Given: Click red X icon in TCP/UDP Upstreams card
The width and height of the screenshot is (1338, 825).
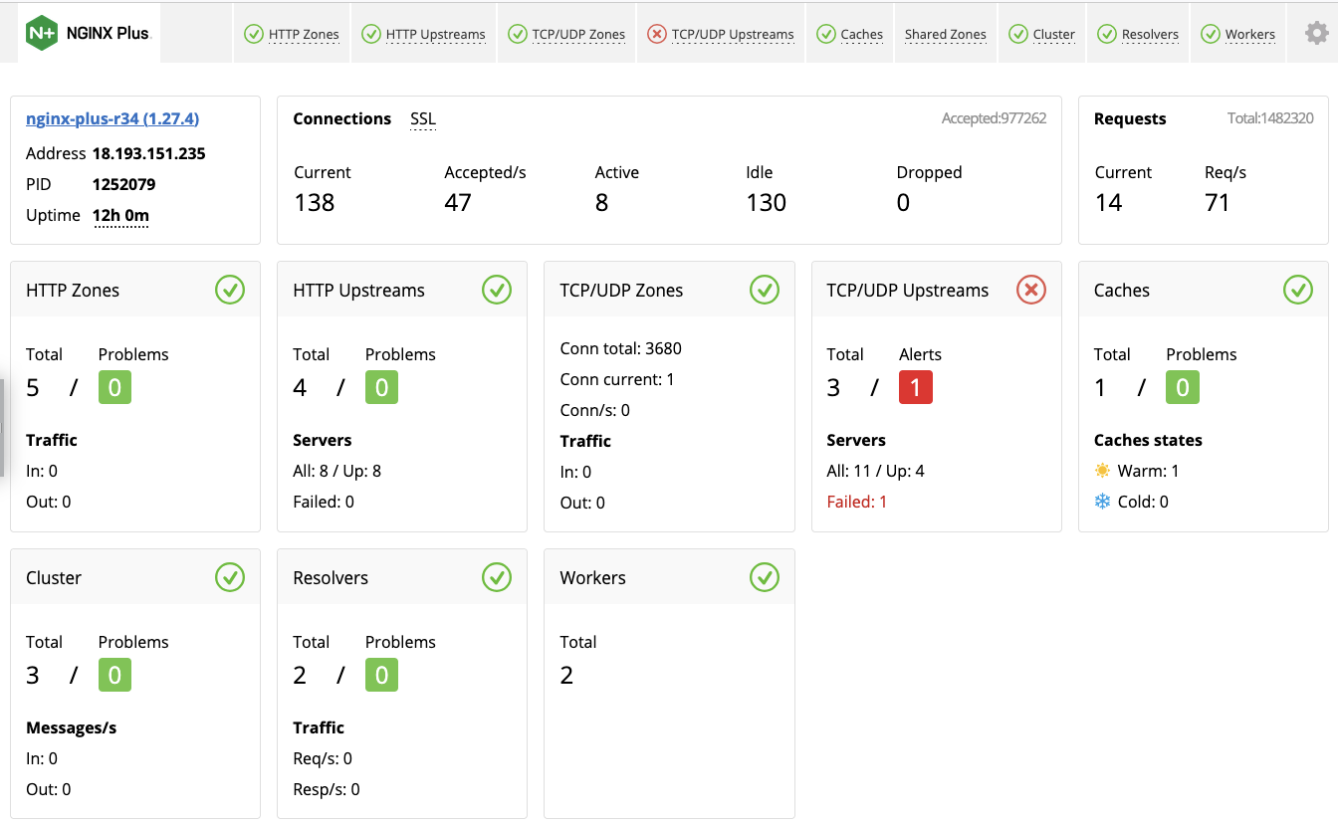Looking at the screenshot, I should pos(1031,291).
